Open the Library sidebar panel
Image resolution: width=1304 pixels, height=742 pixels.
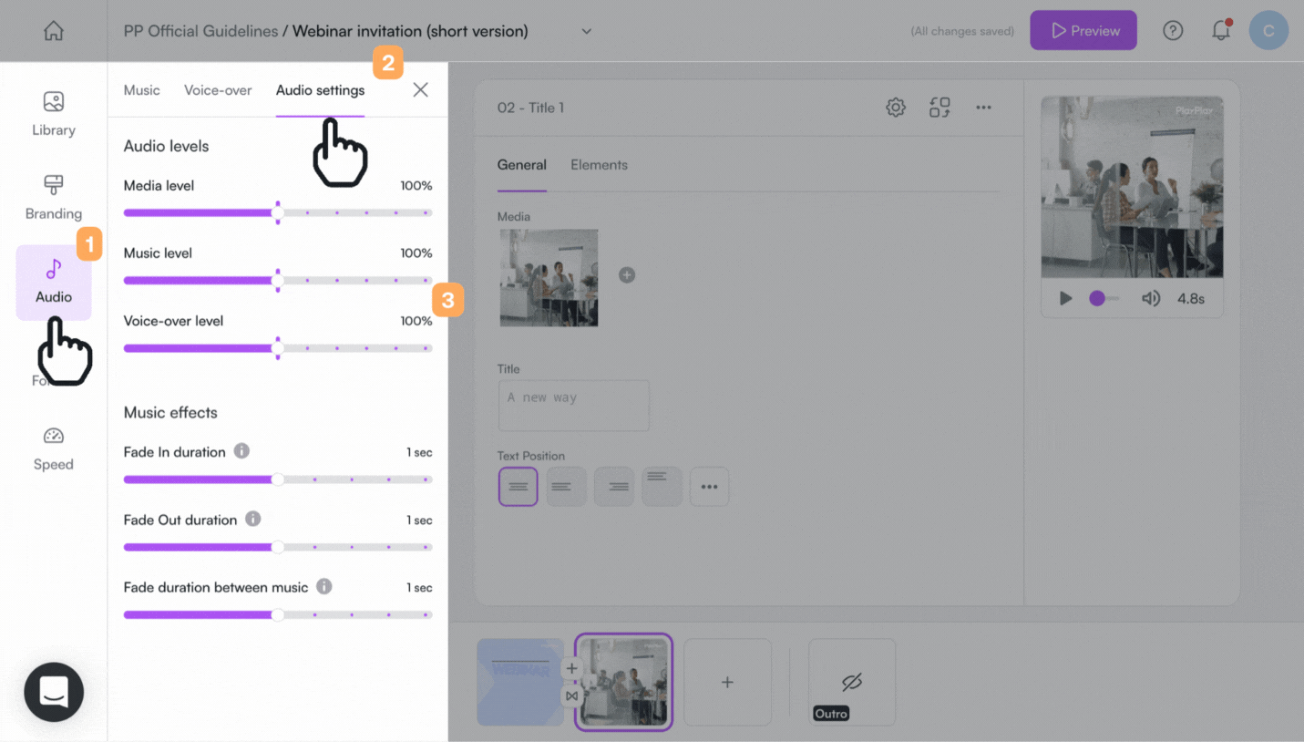(54, 114)
